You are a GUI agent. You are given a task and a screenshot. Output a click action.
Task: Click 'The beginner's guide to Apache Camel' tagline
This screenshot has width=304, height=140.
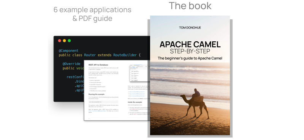pos(190,58)
